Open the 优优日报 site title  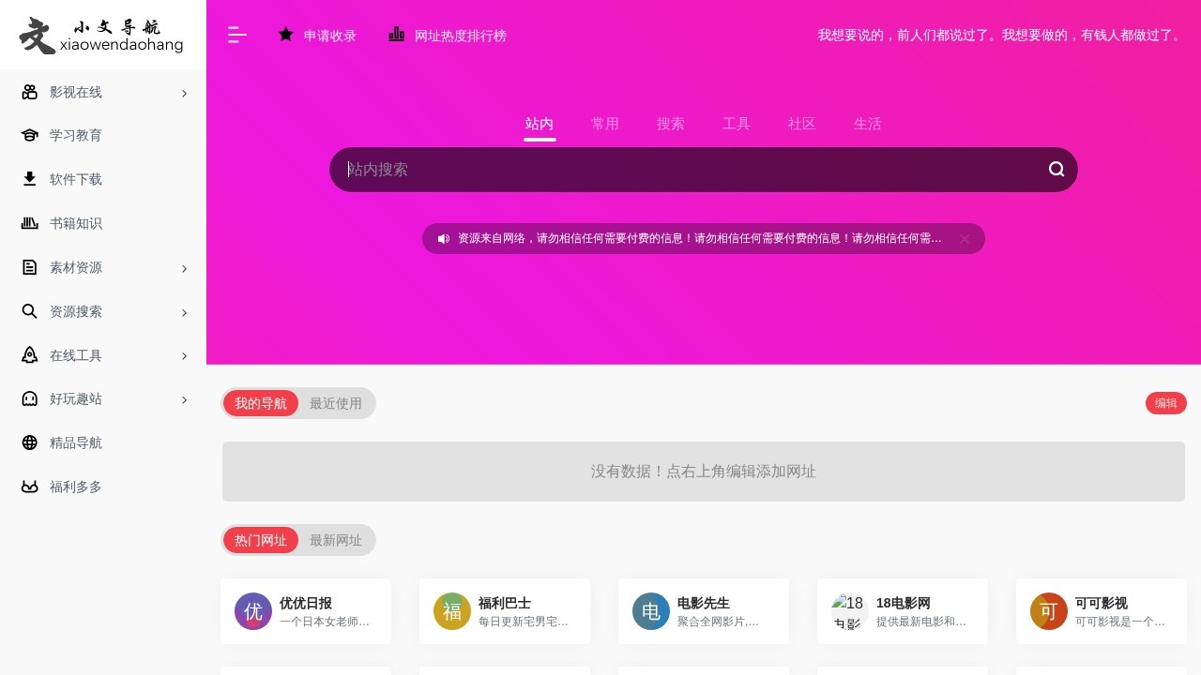[x=306, y=603]
